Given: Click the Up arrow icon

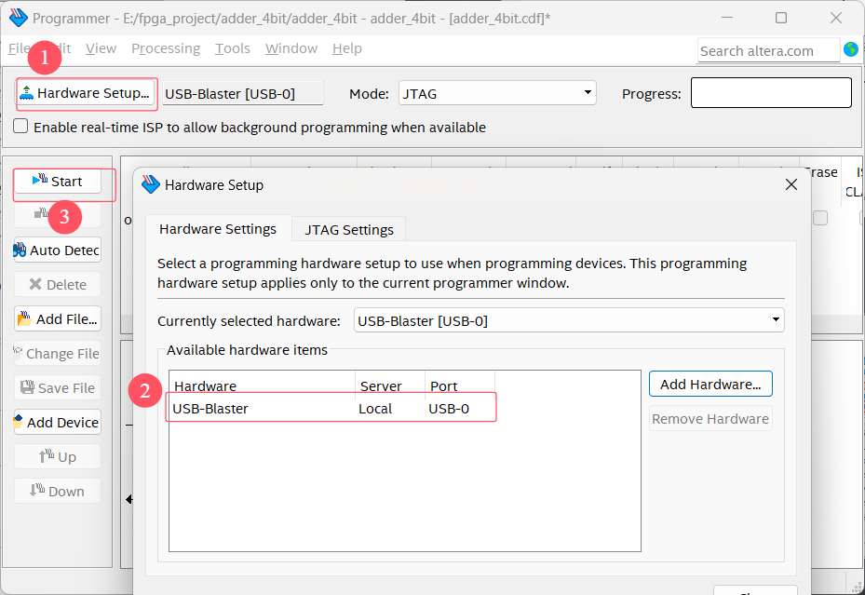Looking at the screenshot, I should pyautogui.click(x=46, y=456).
